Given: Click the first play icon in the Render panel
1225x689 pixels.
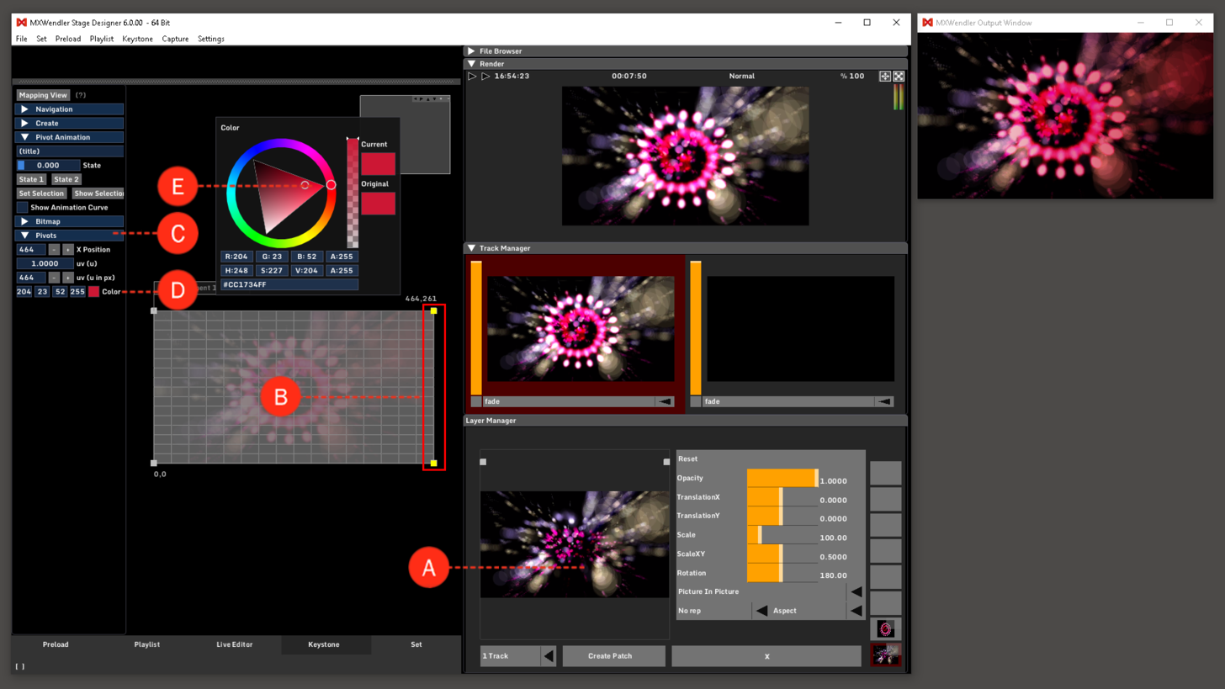Looking at the screenshot, I should tap(472, 77).
